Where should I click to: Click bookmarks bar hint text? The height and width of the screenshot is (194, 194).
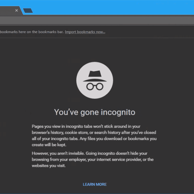[32, 32]
